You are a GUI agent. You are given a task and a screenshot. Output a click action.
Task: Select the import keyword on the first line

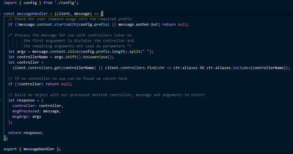tap(10, 3)
